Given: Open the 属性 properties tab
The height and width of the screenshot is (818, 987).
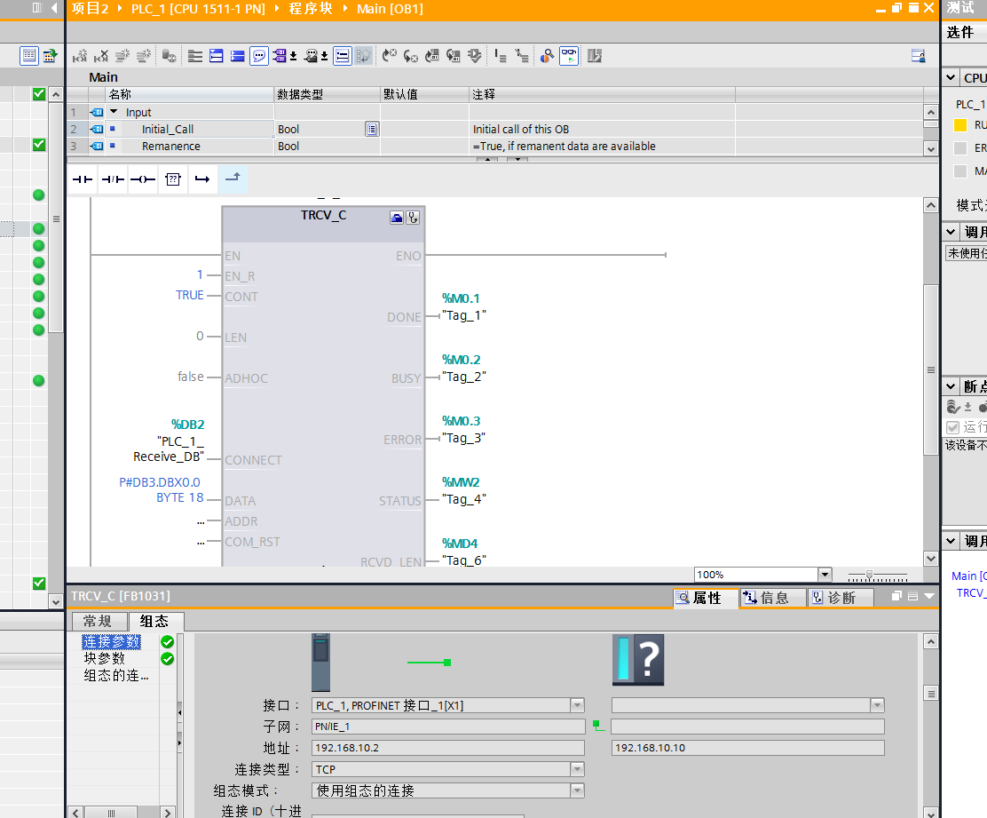Looking at the screenshot, I should [706, 598].
